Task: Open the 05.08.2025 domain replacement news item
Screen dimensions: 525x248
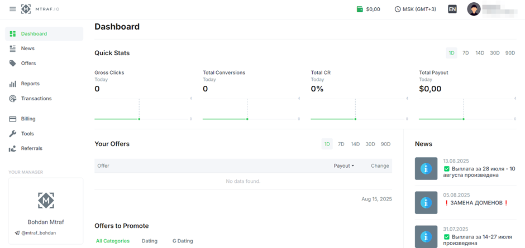Action: pos(476,203)
